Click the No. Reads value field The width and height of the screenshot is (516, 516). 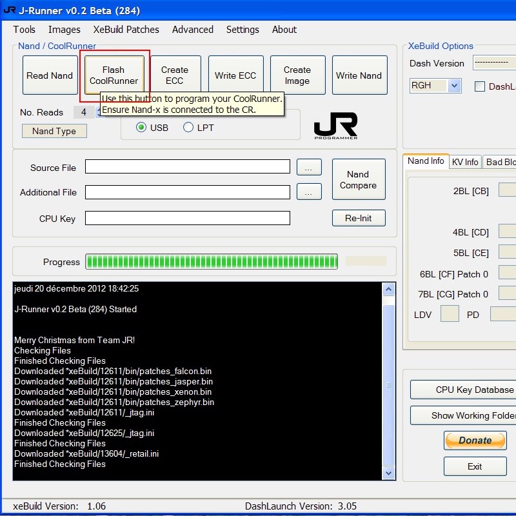pos(84,112)
